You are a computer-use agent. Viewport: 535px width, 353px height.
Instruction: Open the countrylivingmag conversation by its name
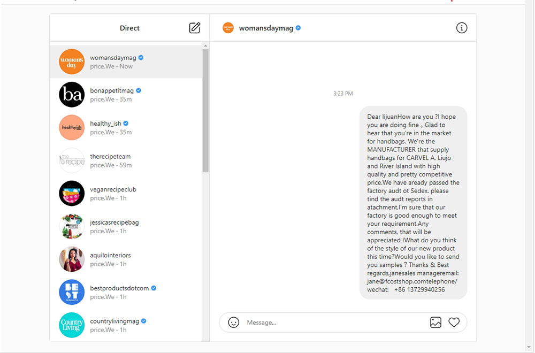[114, 321]
